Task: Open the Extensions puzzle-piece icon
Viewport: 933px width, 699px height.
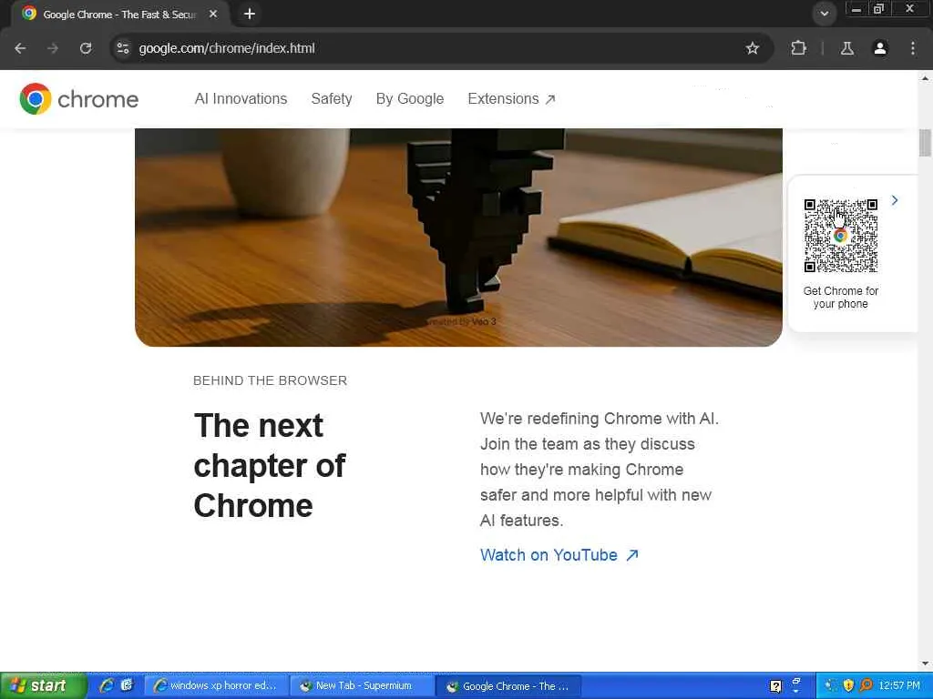Action: [x=798, y=48]
